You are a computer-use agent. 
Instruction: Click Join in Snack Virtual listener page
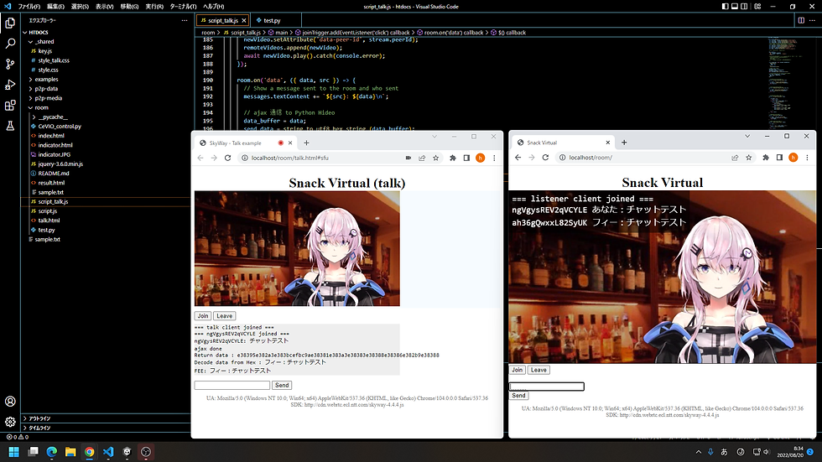coord(517,370)
